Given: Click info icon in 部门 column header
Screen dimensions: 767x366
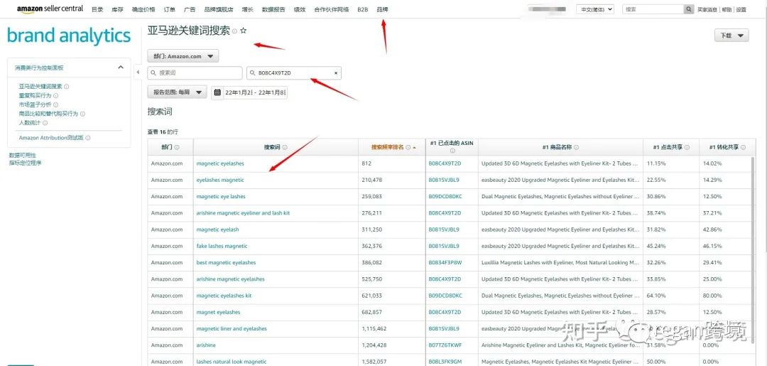Looking at the screenshot, I should (177, 147).
